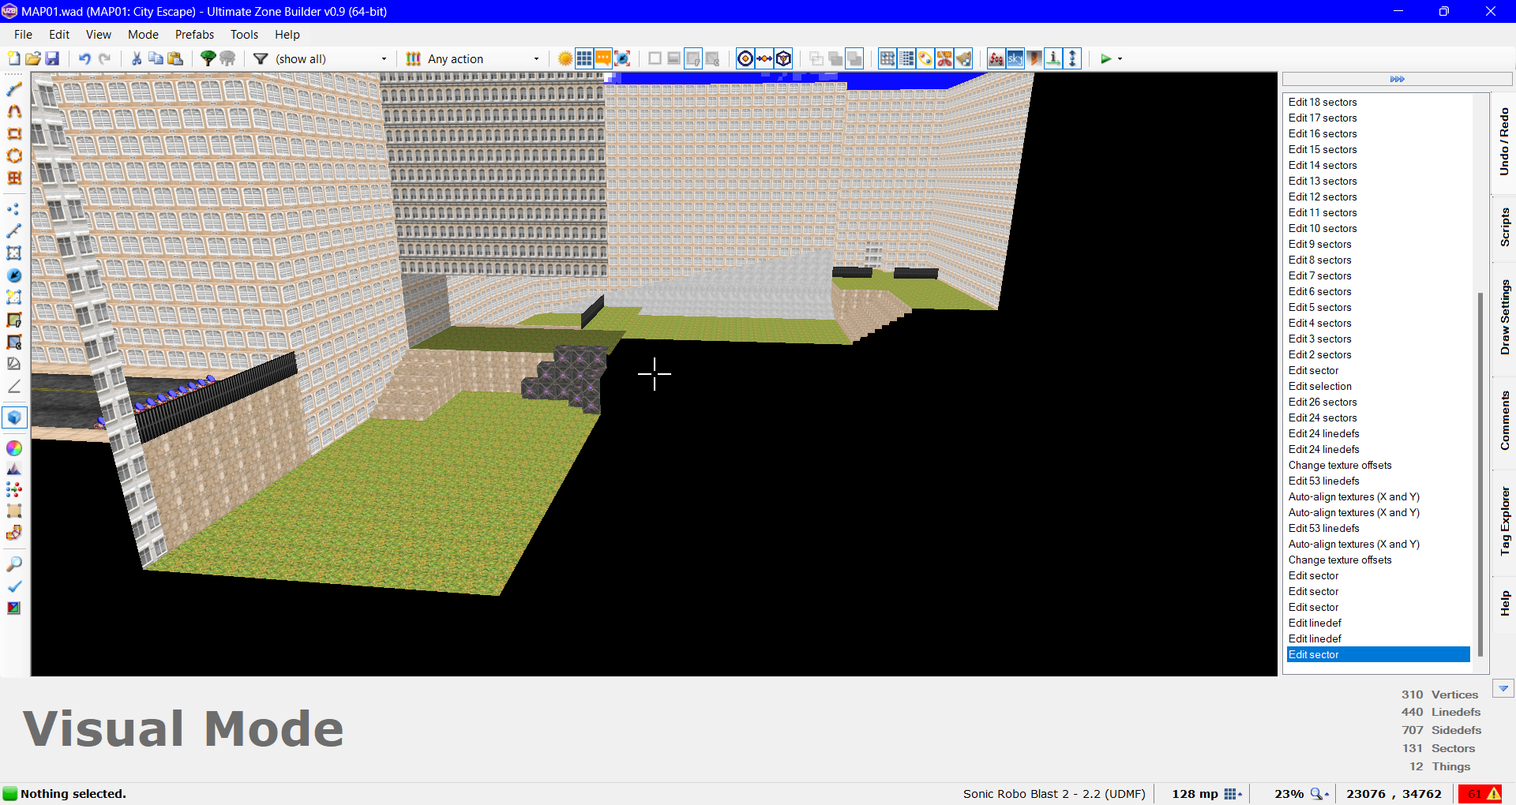The height and width of the screenshot is (805, 1516).
Task: Open map with the folder icon
Action: pos(33,58)
